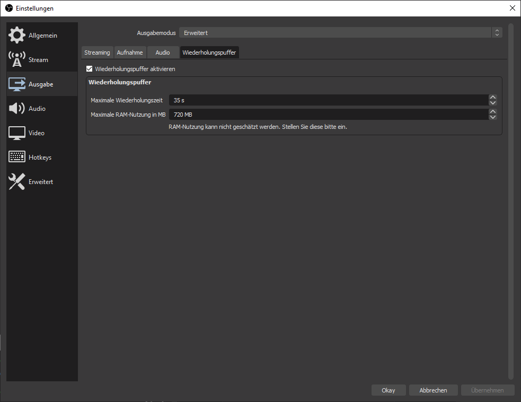521x402 pixels.
Task: Open the Audio output tab
Action: pos(163,53)
